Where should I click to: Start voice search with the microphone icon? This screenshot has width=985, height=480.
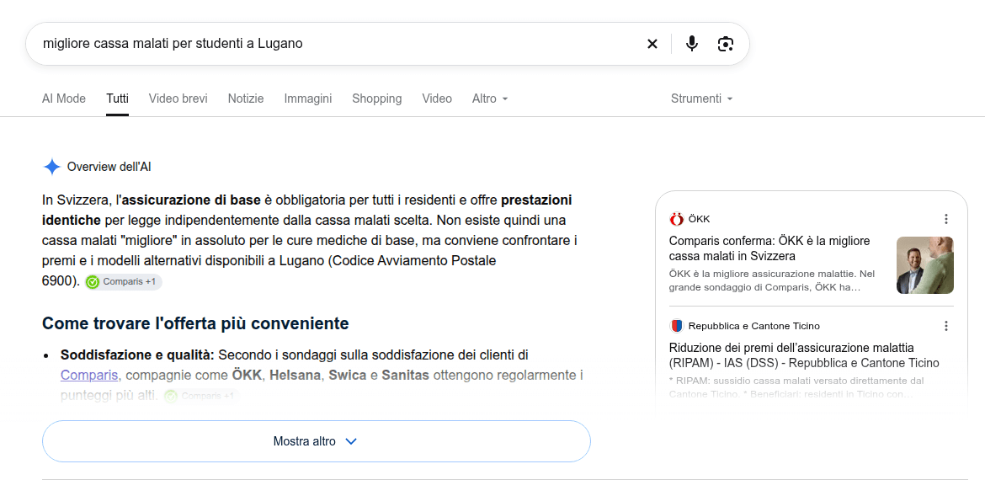tap(692, 43)
